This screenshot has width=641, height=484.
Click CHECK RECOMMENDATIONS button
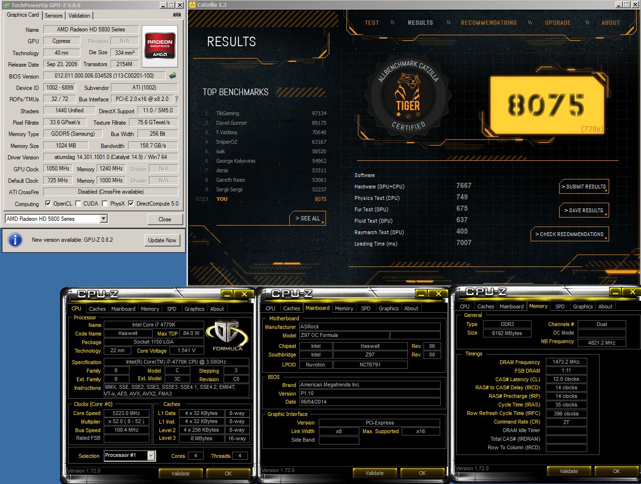pos(569,234)
